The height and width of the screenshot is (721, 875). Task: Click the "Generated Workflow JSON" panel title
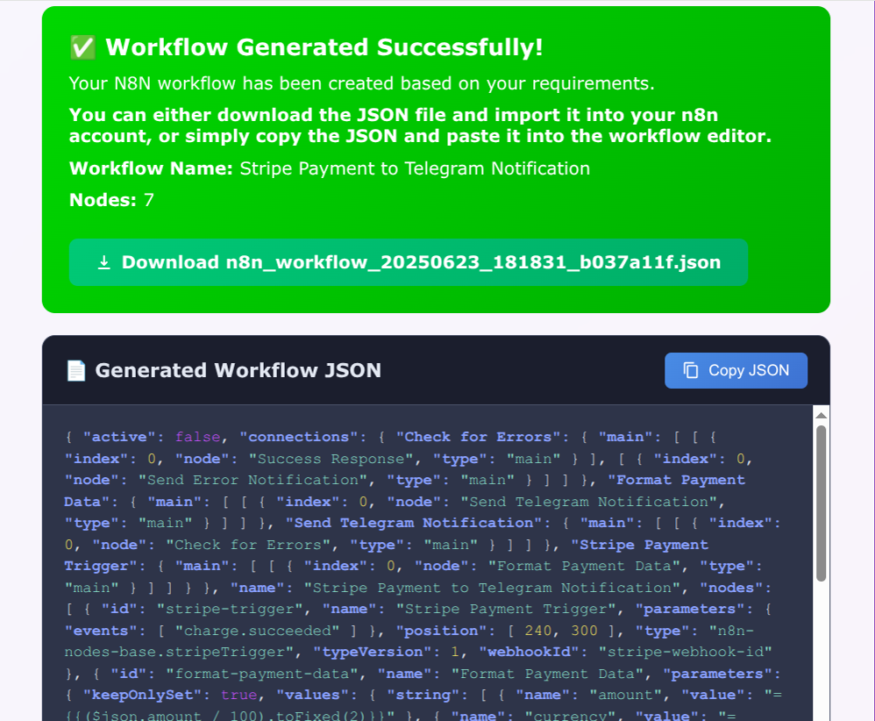coord(238,371)
